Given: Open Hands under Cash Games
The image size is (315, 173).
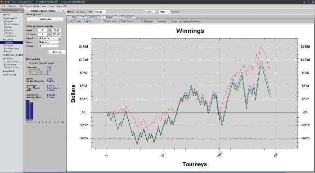Looking at the screenshot, I should click(x=9, y=27).
